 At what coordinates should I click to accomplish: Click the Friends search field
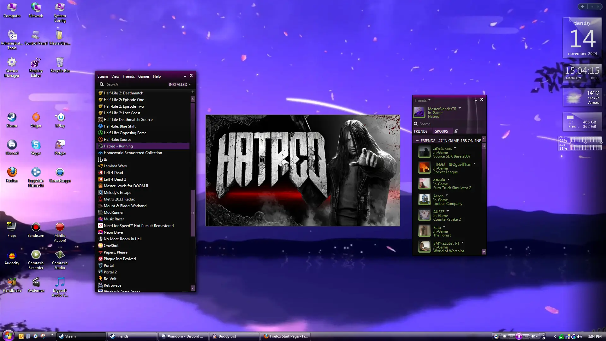pos(448,124)
